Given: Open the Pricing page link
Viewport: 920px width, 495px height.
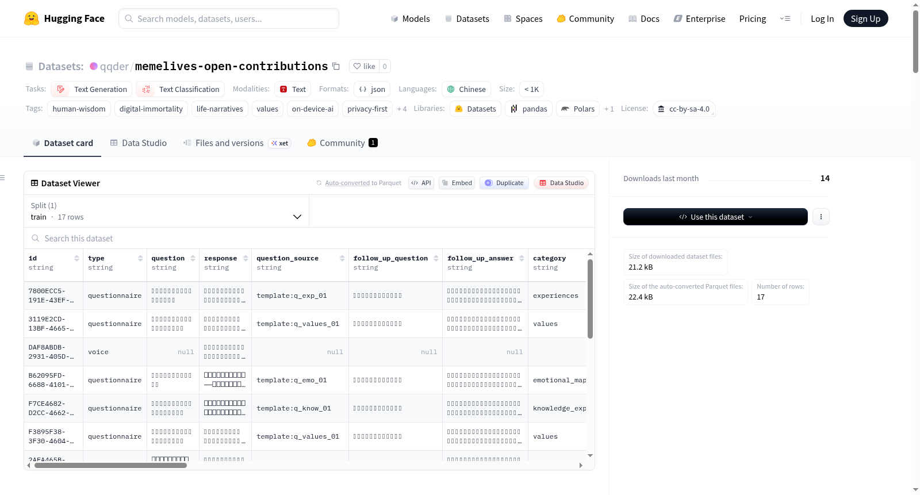Looking at the screenshot, I should click(x=753, y=18).
